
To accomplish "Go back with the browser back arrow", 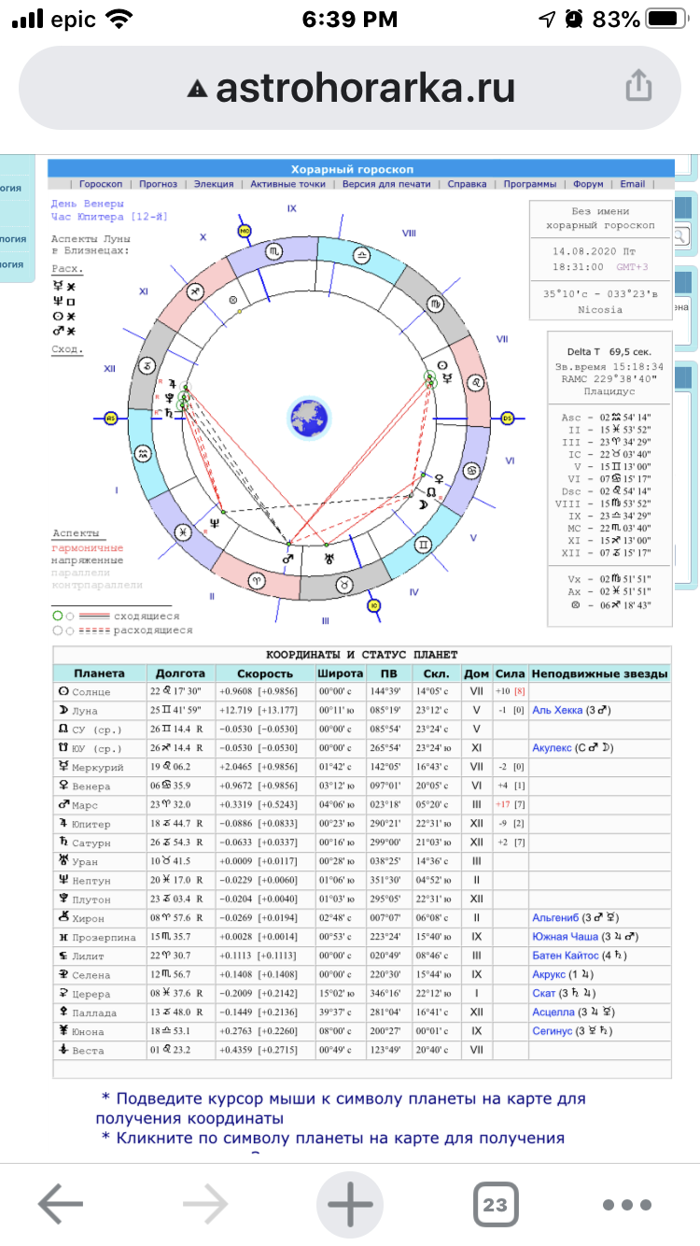I will tap(61, 1204).
